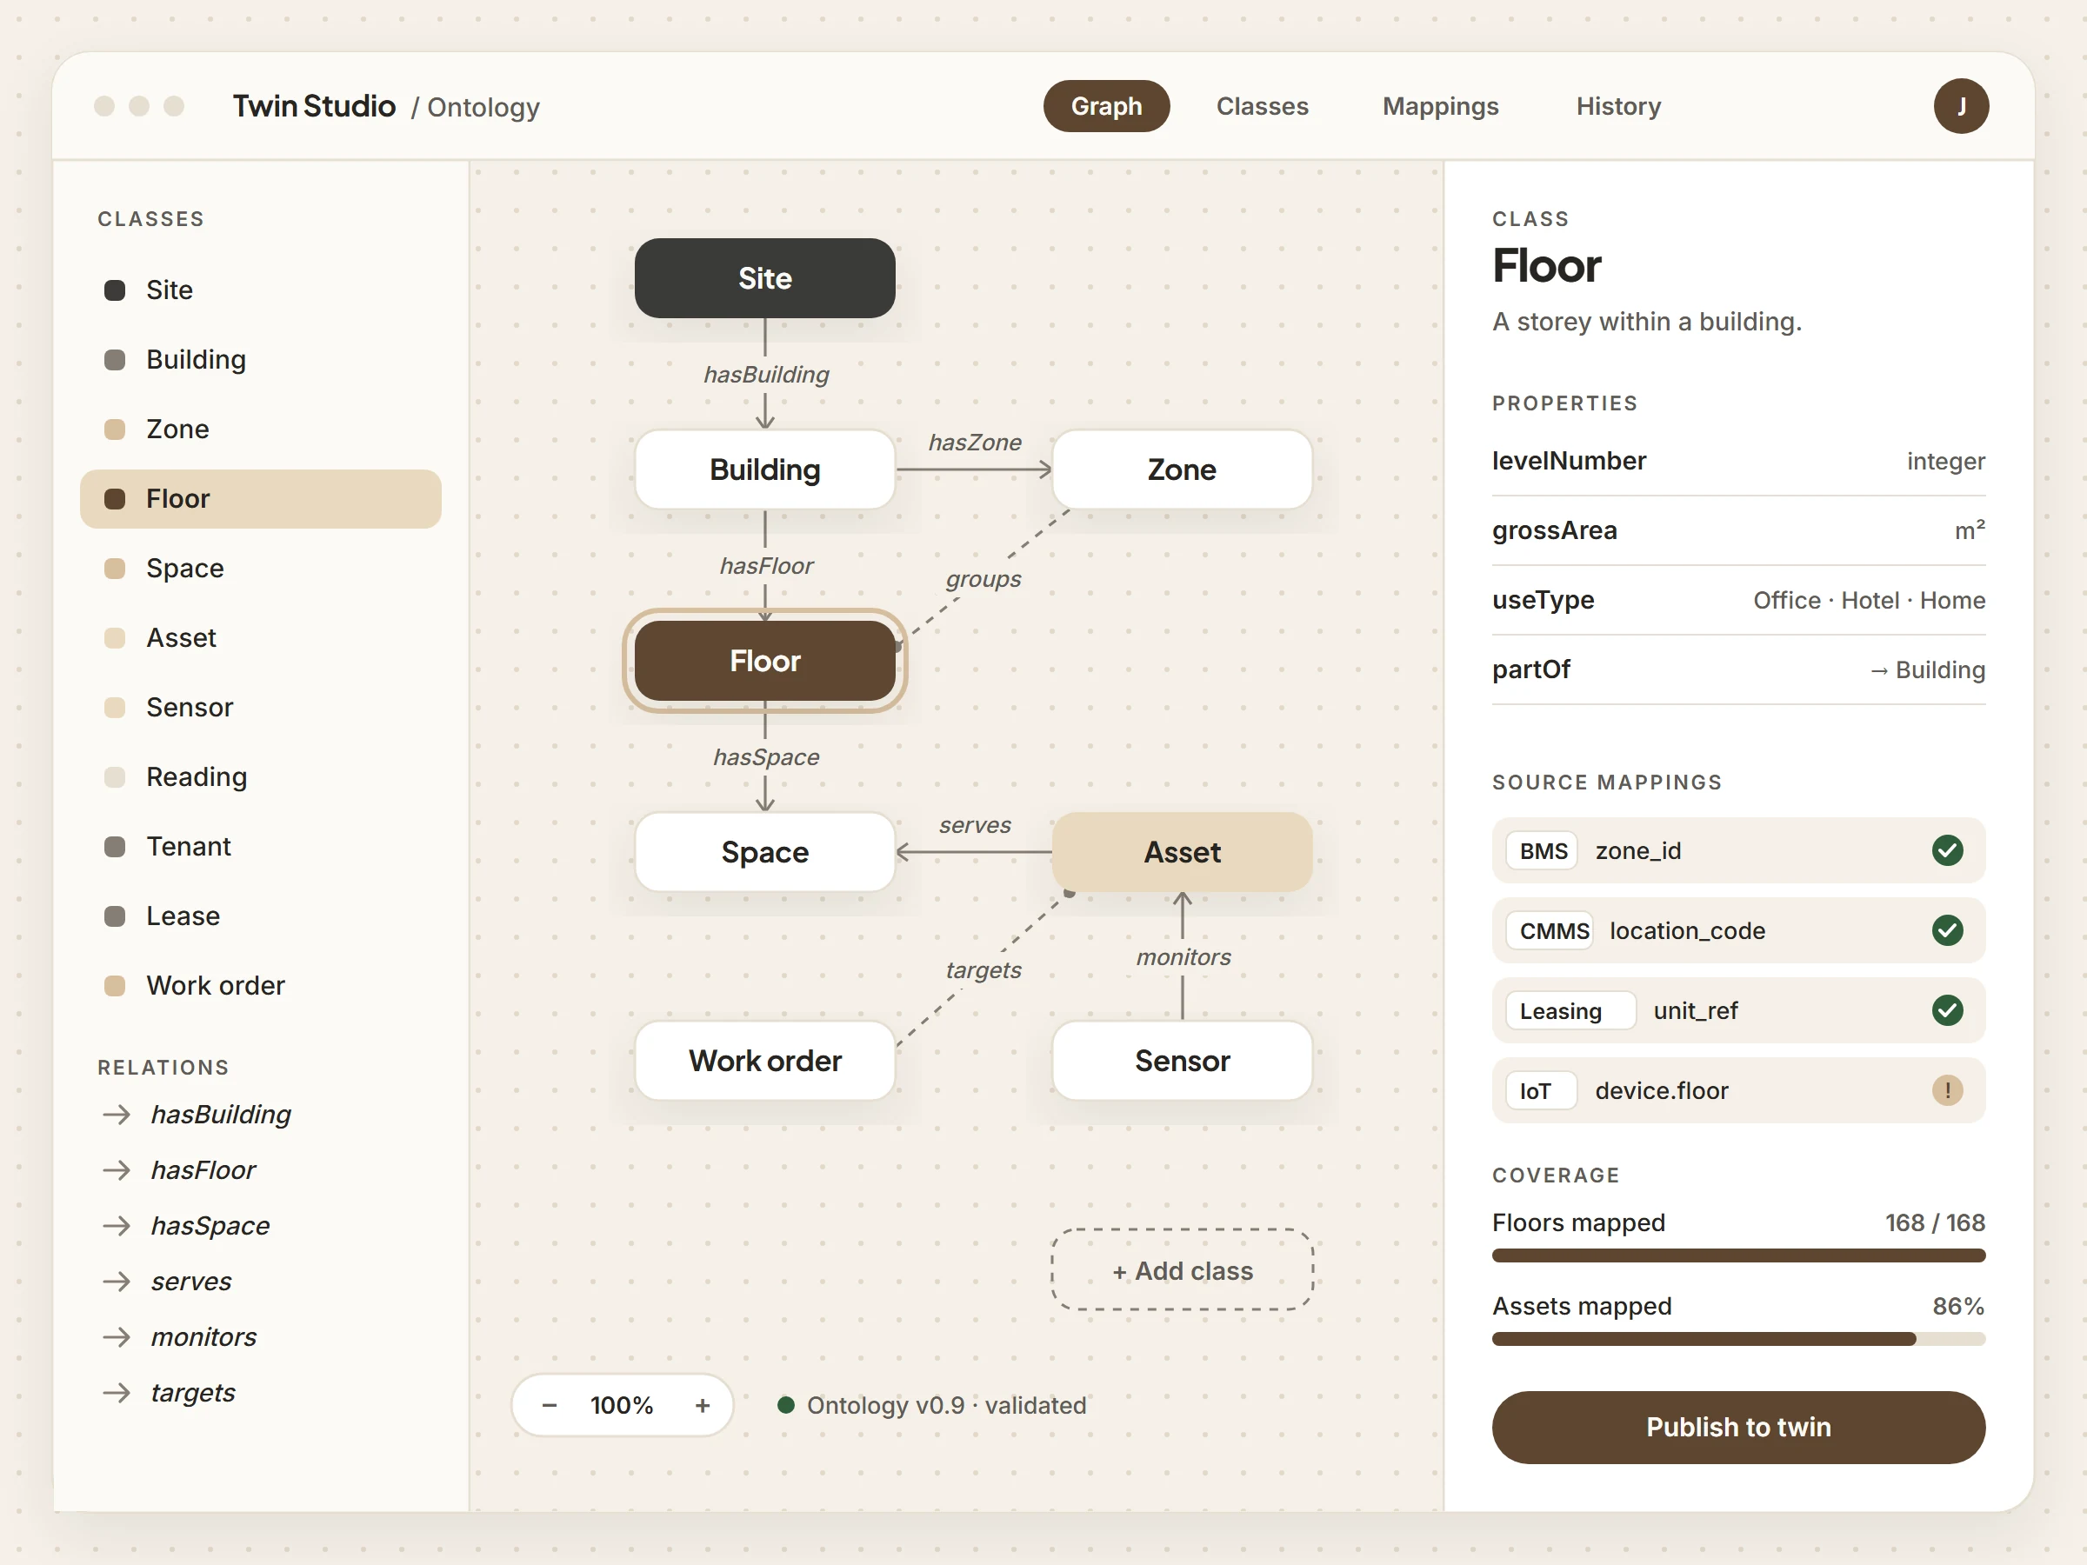This screenshot has width=2087, height=1565.
Task: Click the green check on CMMS location_code mapping
Action: coord(1946,931)
